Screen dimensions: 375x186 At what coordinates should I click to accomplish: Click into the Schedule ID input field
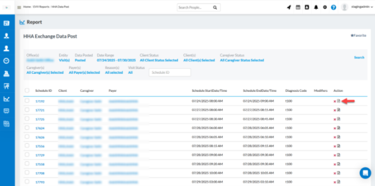point(170,72)
